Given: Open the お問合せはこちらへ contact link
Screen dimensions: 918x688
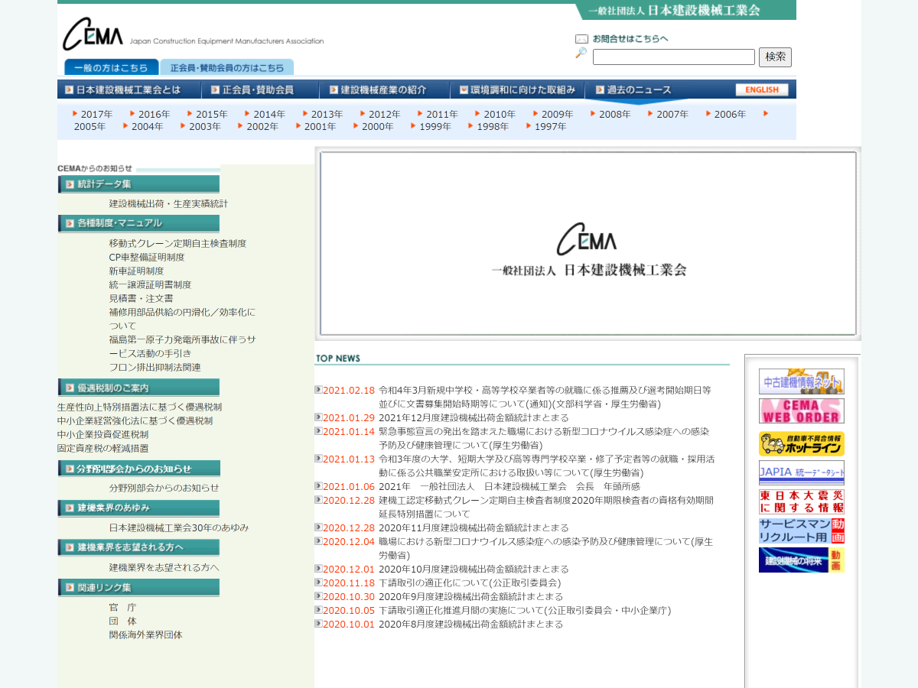Looking at the screenshot, I should pyautogui.click(x=630, y=39).
